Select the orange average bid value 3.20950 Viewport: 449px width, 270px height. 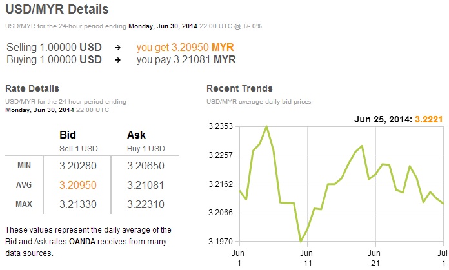coord(78,185)
